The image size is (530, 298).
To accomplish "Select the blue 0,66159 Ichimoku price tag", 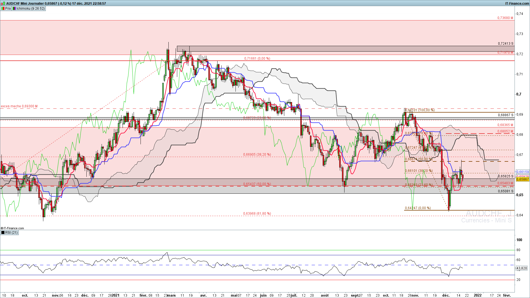I will point(523,172).
